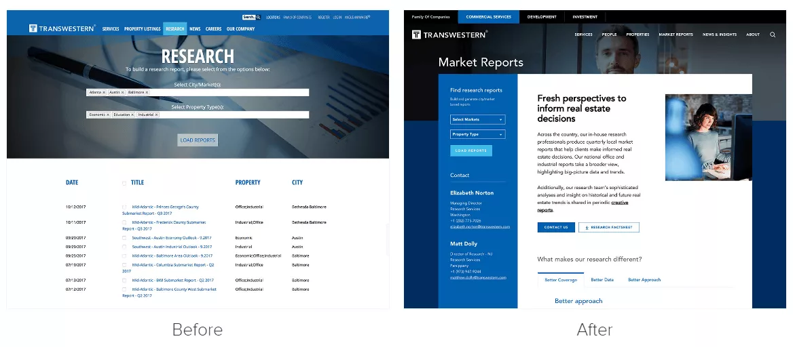Remove the Education property type tag
Viewport: 795px width, 347px height.
[132, 115]
